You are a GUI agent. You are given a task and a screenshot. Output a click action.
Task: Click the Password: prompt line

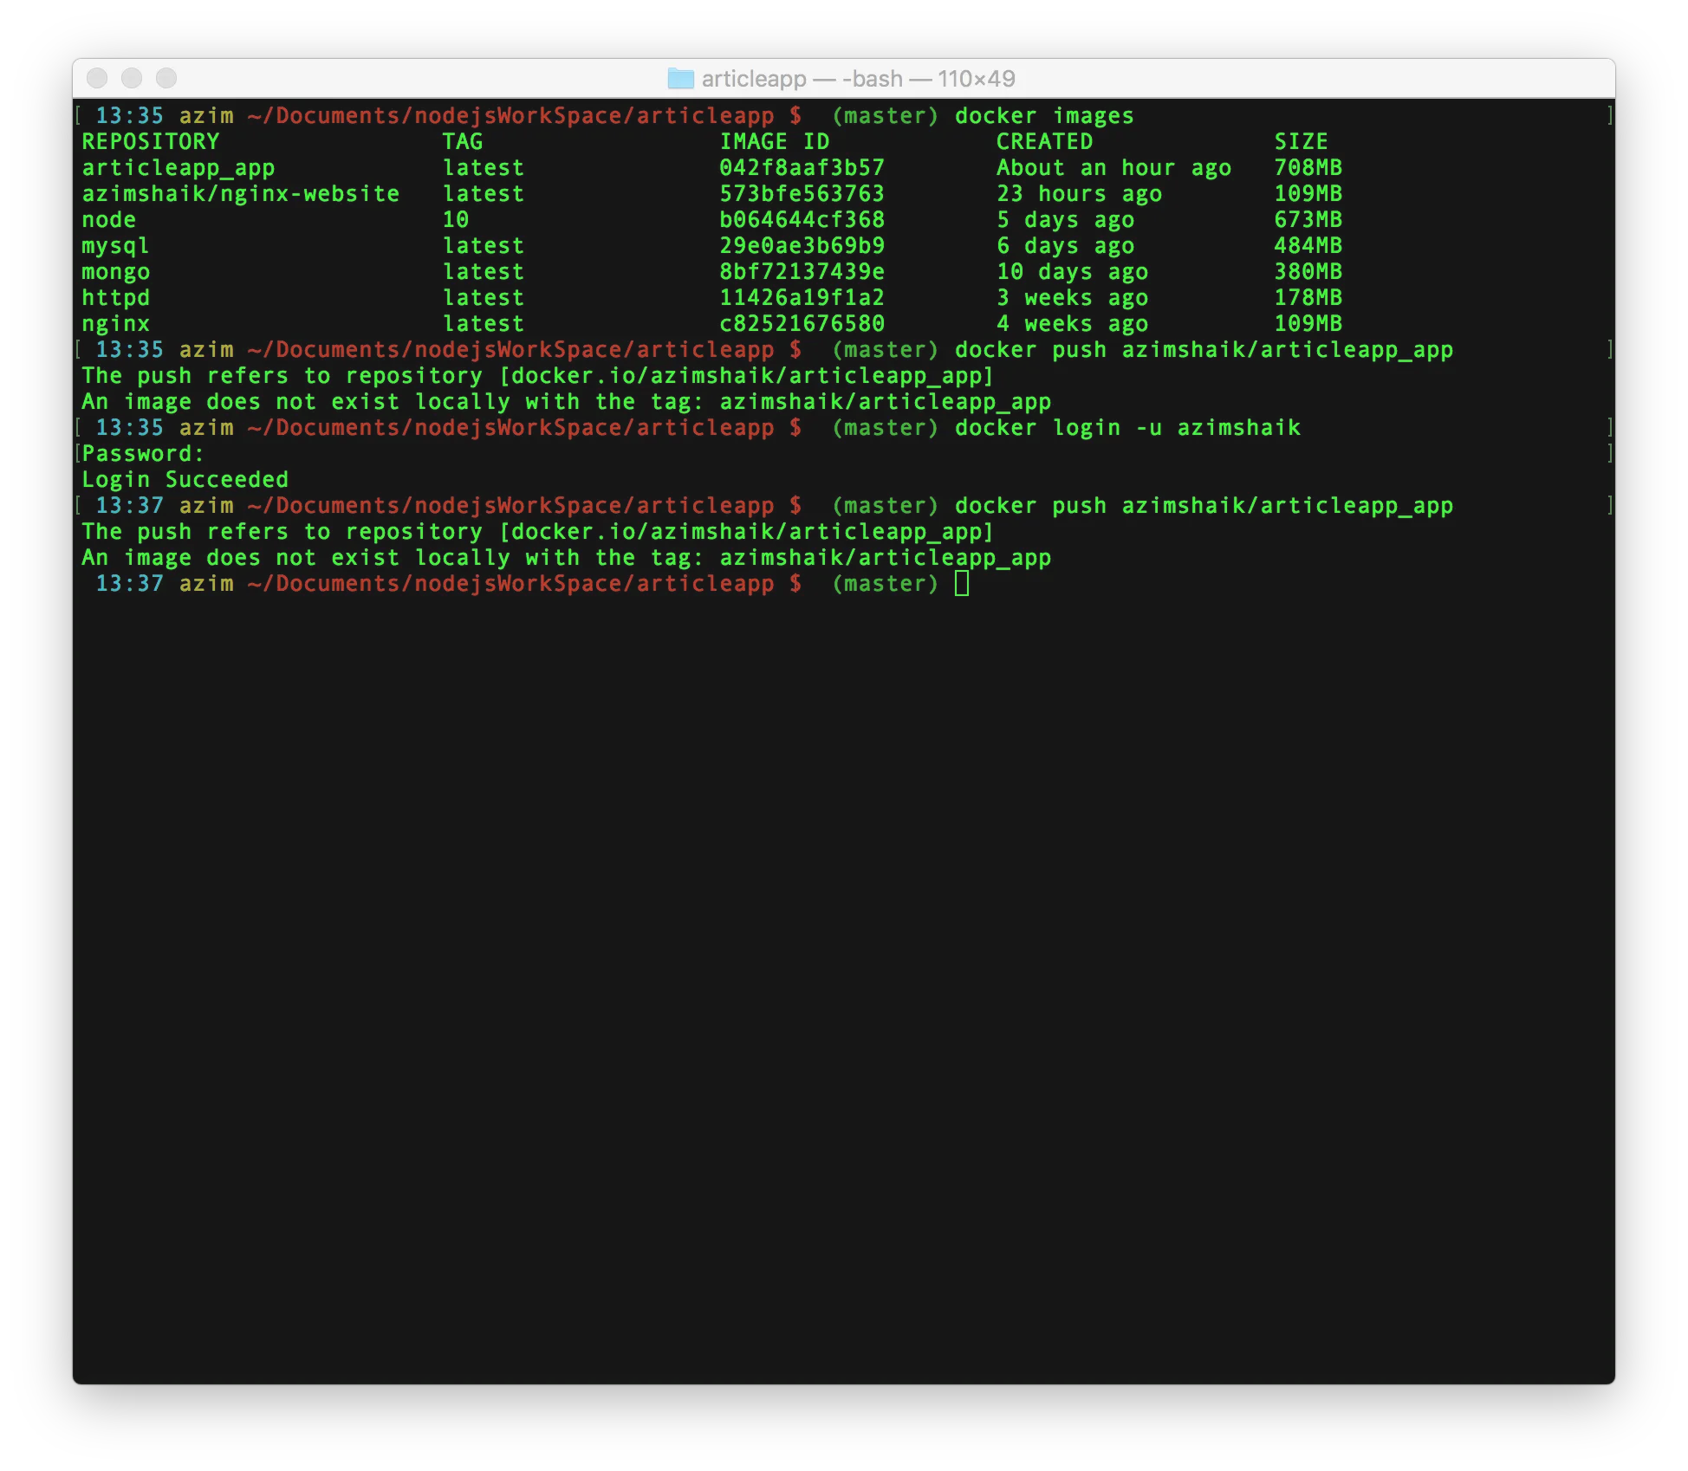143,454
